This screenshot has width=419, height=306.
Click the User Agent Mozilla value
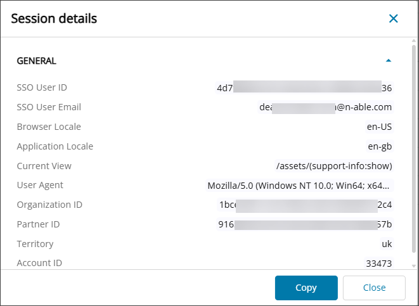click(299, 186)
